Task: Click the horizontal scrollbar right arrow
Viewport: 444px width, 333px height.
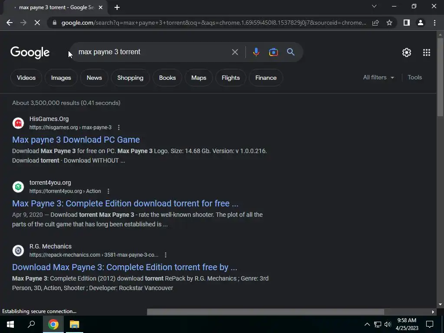Action: 433,312
